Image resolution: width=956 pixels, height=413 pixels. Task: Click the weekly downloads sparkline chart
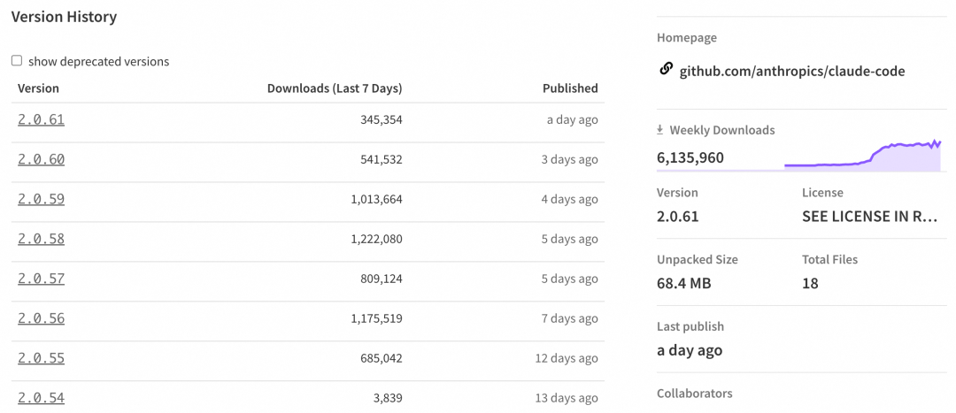861,155
